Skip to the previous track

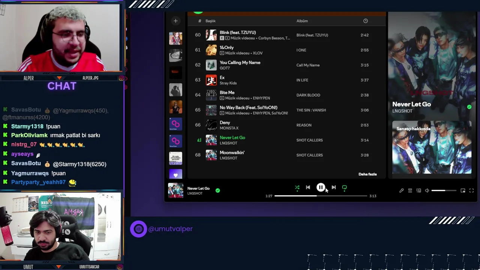[308, 187]
